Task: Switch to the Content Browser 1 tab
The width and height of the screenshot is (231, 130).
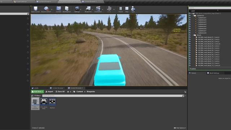Action: [57, 88]
